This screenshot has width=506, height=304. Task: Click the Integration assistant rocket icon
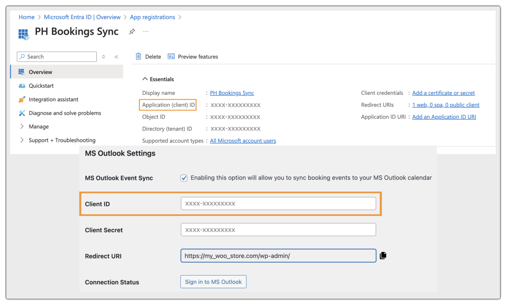tap(22, 99)
